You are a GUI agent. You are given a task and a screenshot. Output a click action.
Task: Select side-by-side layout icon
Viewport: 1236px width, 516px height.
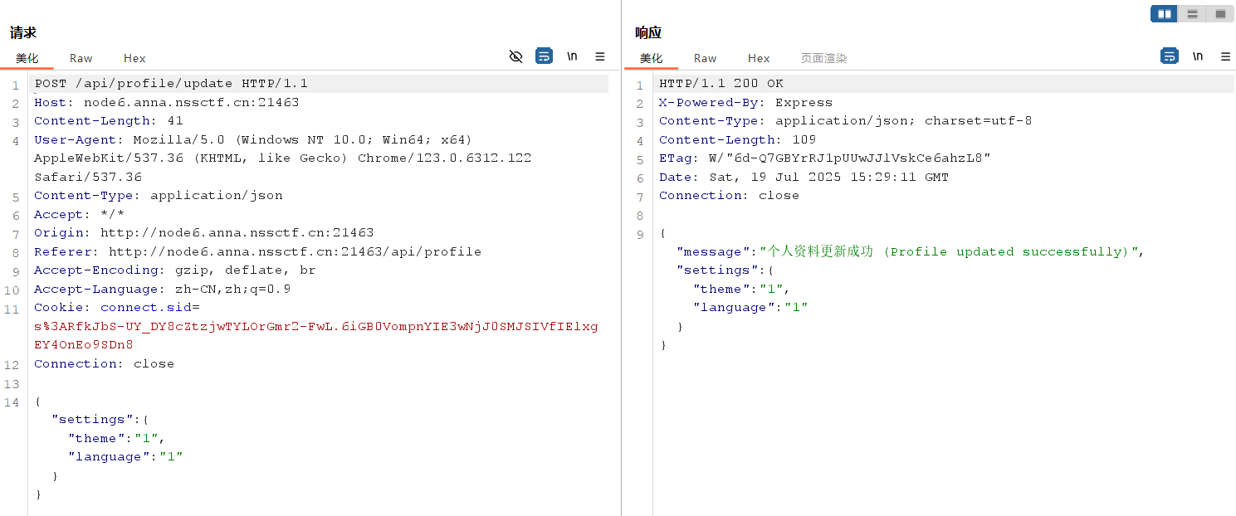coord(1164,14)
